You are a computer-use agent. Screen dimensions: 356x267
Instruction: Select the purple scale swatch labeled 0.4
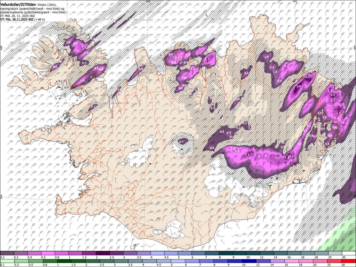tap(34, 253)
